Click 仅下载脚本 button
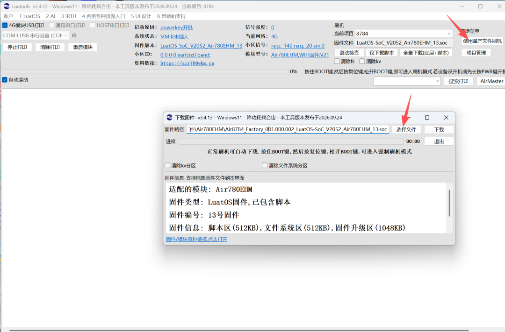The width and height of the screenshot is (505, 332). point(382,53)
